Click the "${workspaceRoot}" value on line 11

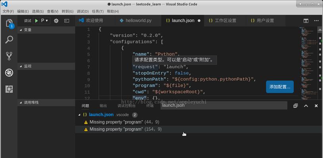pyautogui.click(x=177, y=92)
